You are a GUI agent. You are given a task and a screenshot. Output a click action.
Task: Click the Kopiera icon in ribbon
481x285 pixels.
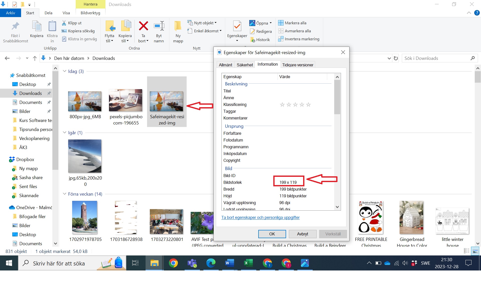(x=37, y=26)
